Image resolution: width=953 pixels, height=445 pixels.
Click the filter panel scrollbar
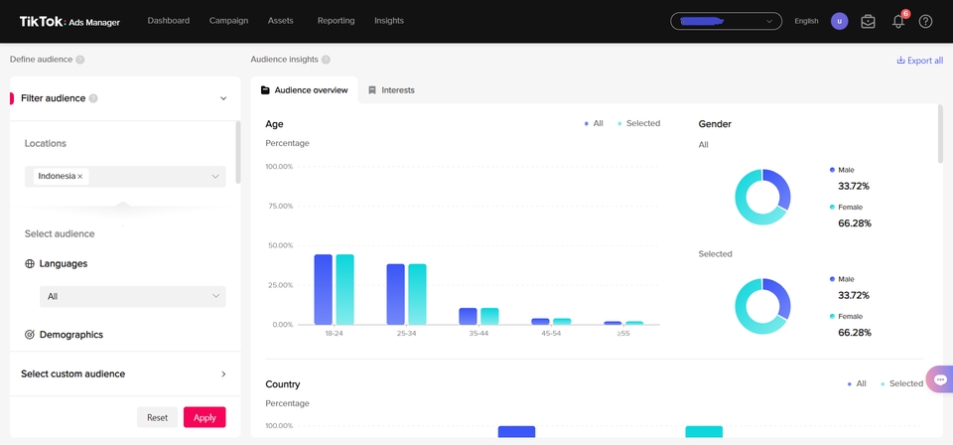(x=237, y=152)
